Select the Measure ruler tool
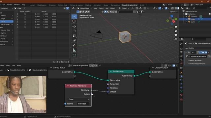Screen dimensions: 211x118 click(74, 50)
